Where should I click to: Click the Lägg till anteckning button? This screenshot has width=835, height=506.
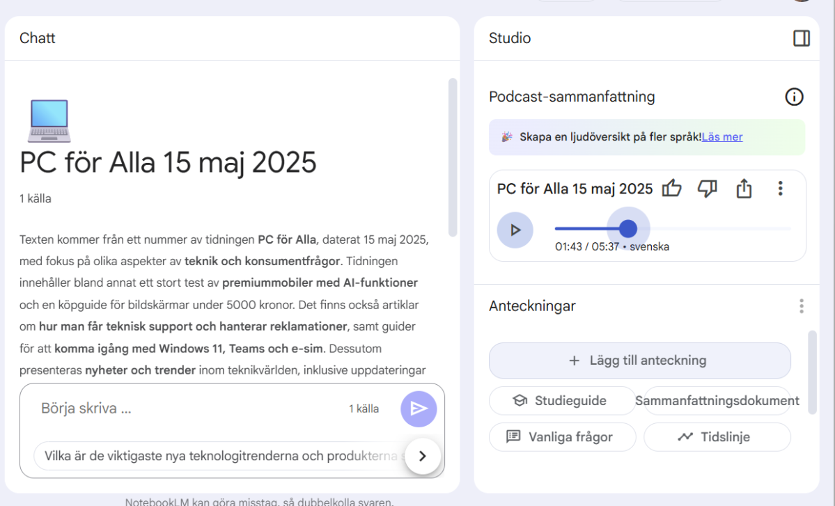coord(639,361)
